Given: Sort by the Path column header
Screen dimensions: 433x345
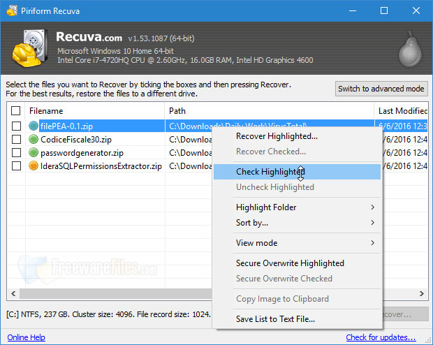Looking at the screenshot, I should (270, 111).
